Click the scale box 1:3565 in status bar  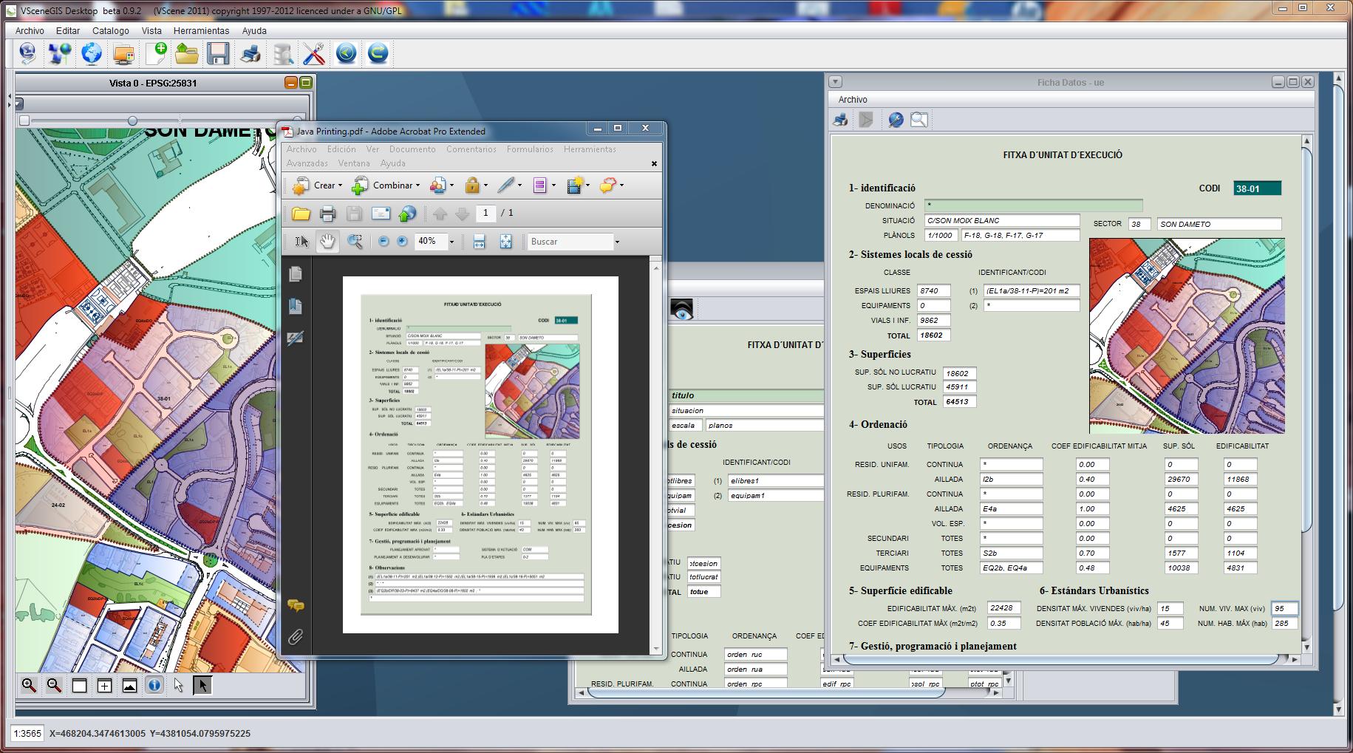[x=27, y=734]
